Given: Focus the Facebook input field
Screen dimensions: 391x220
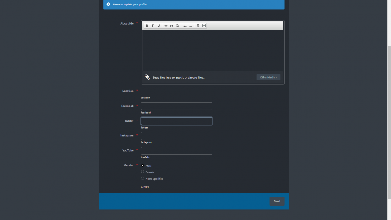Looking at the screenshot, I should [176, 106].
